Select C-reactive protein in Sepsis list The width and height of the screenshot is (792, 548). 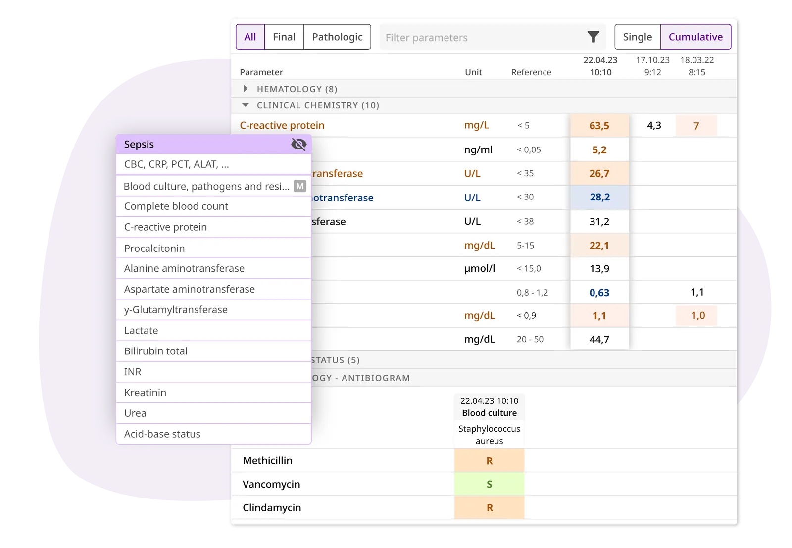coord(213,227)
